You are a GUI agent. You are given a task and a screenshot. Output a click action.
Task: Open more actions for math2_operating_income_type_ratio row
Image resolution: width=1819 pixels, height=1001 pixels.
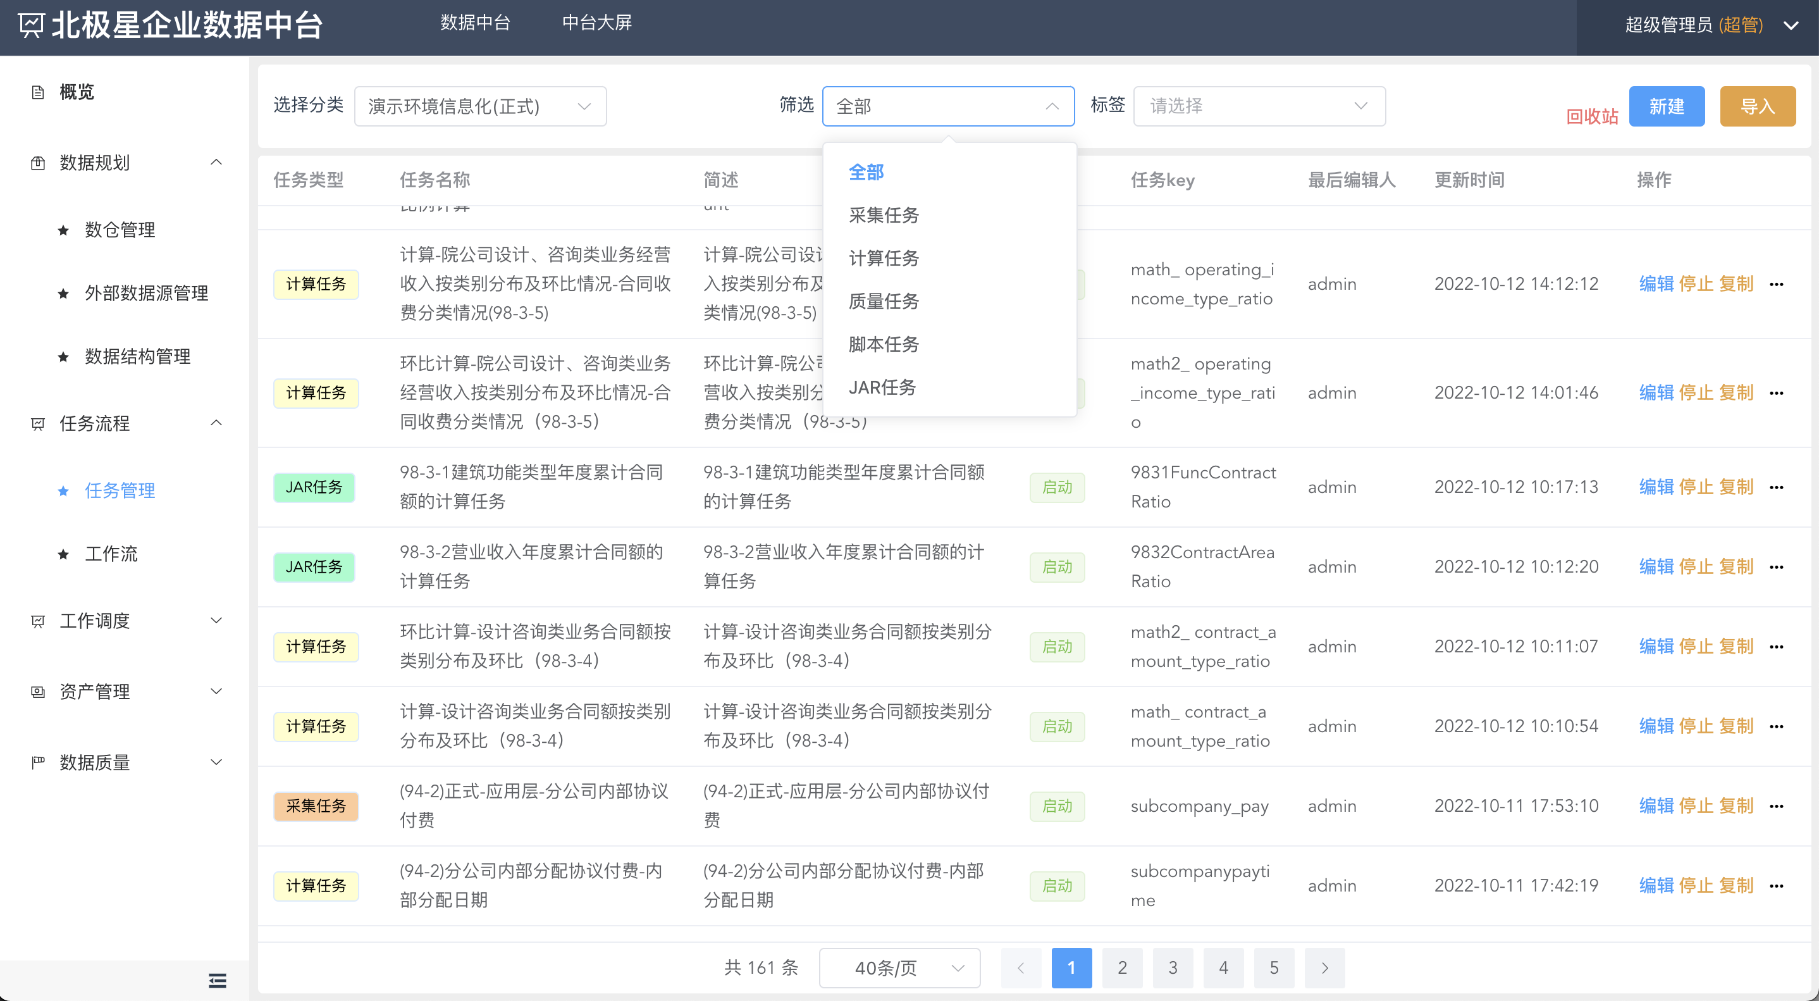pyautogui.click(x=1777, y=393)
